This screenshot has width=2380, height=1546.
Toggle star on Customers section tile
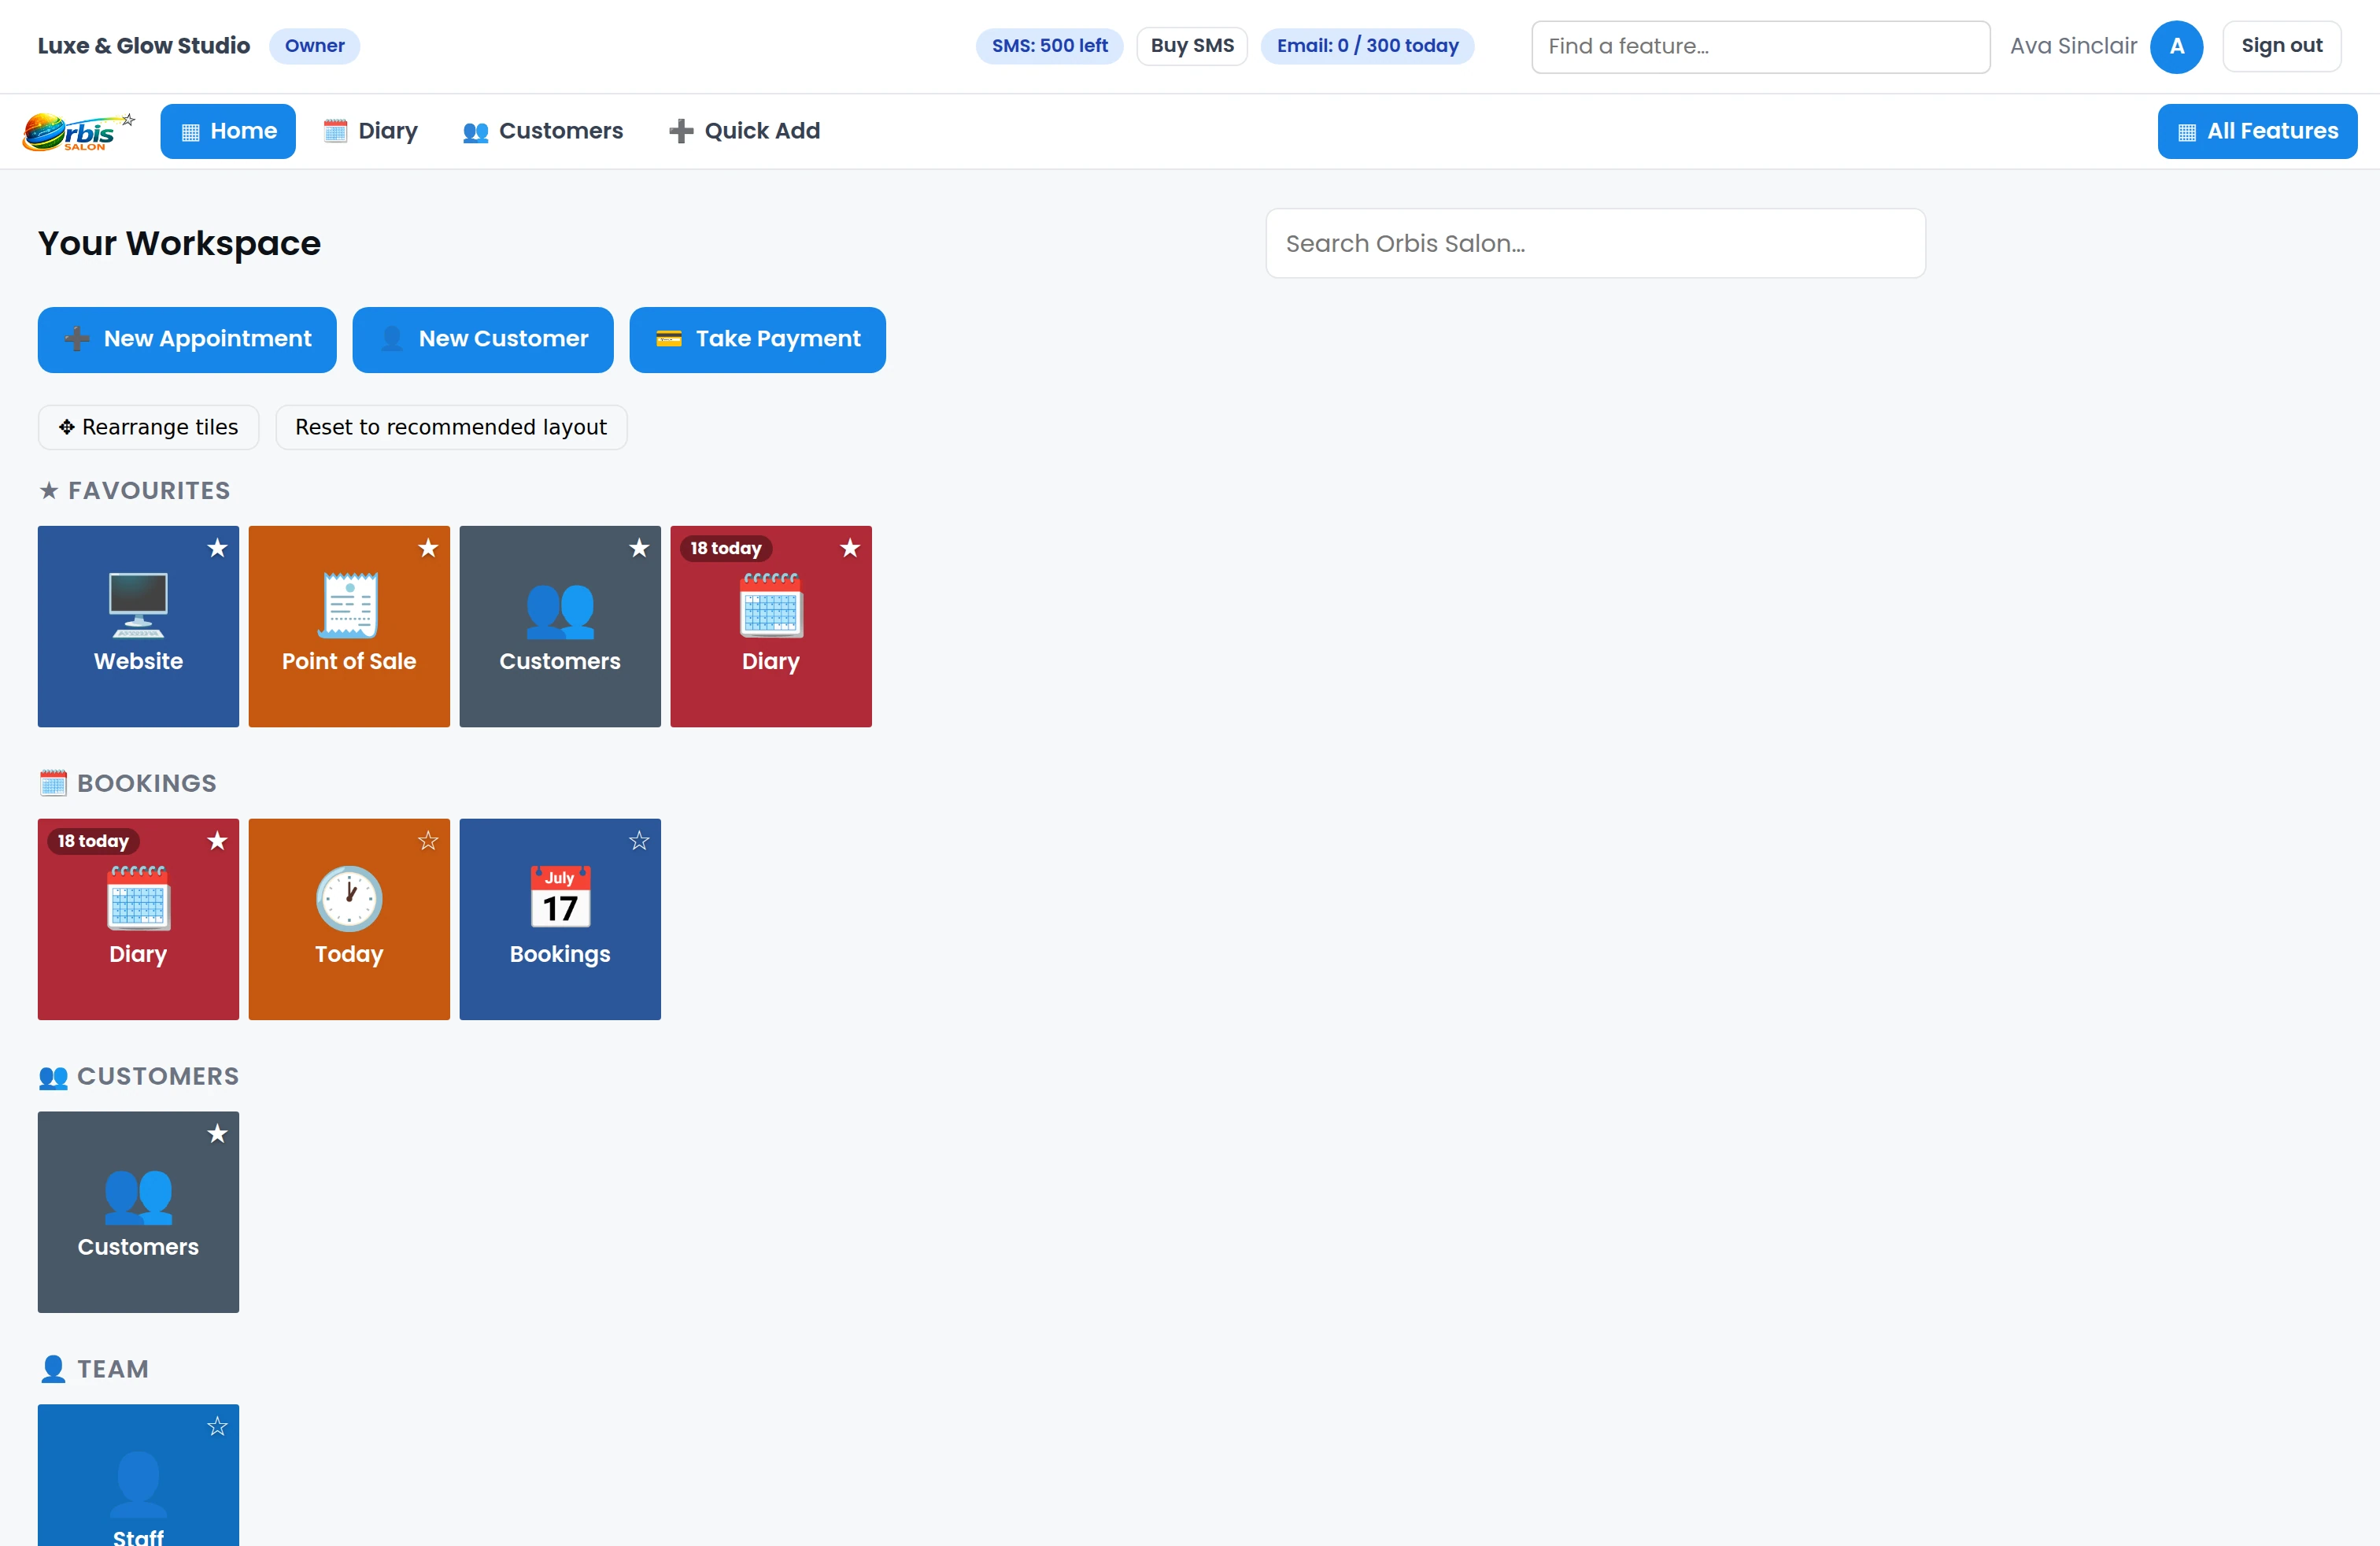pyautogui.click(x=217, y=1134)
